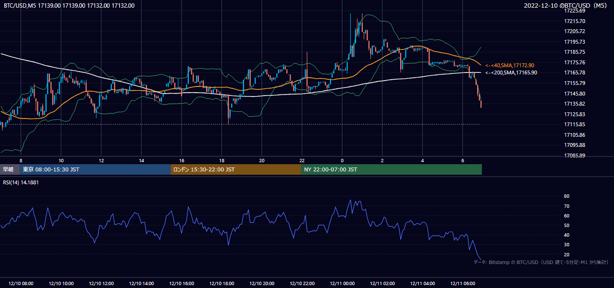
Task: Click the BTC/USD,M5 OHLC header text
Action: pos(69,5)
